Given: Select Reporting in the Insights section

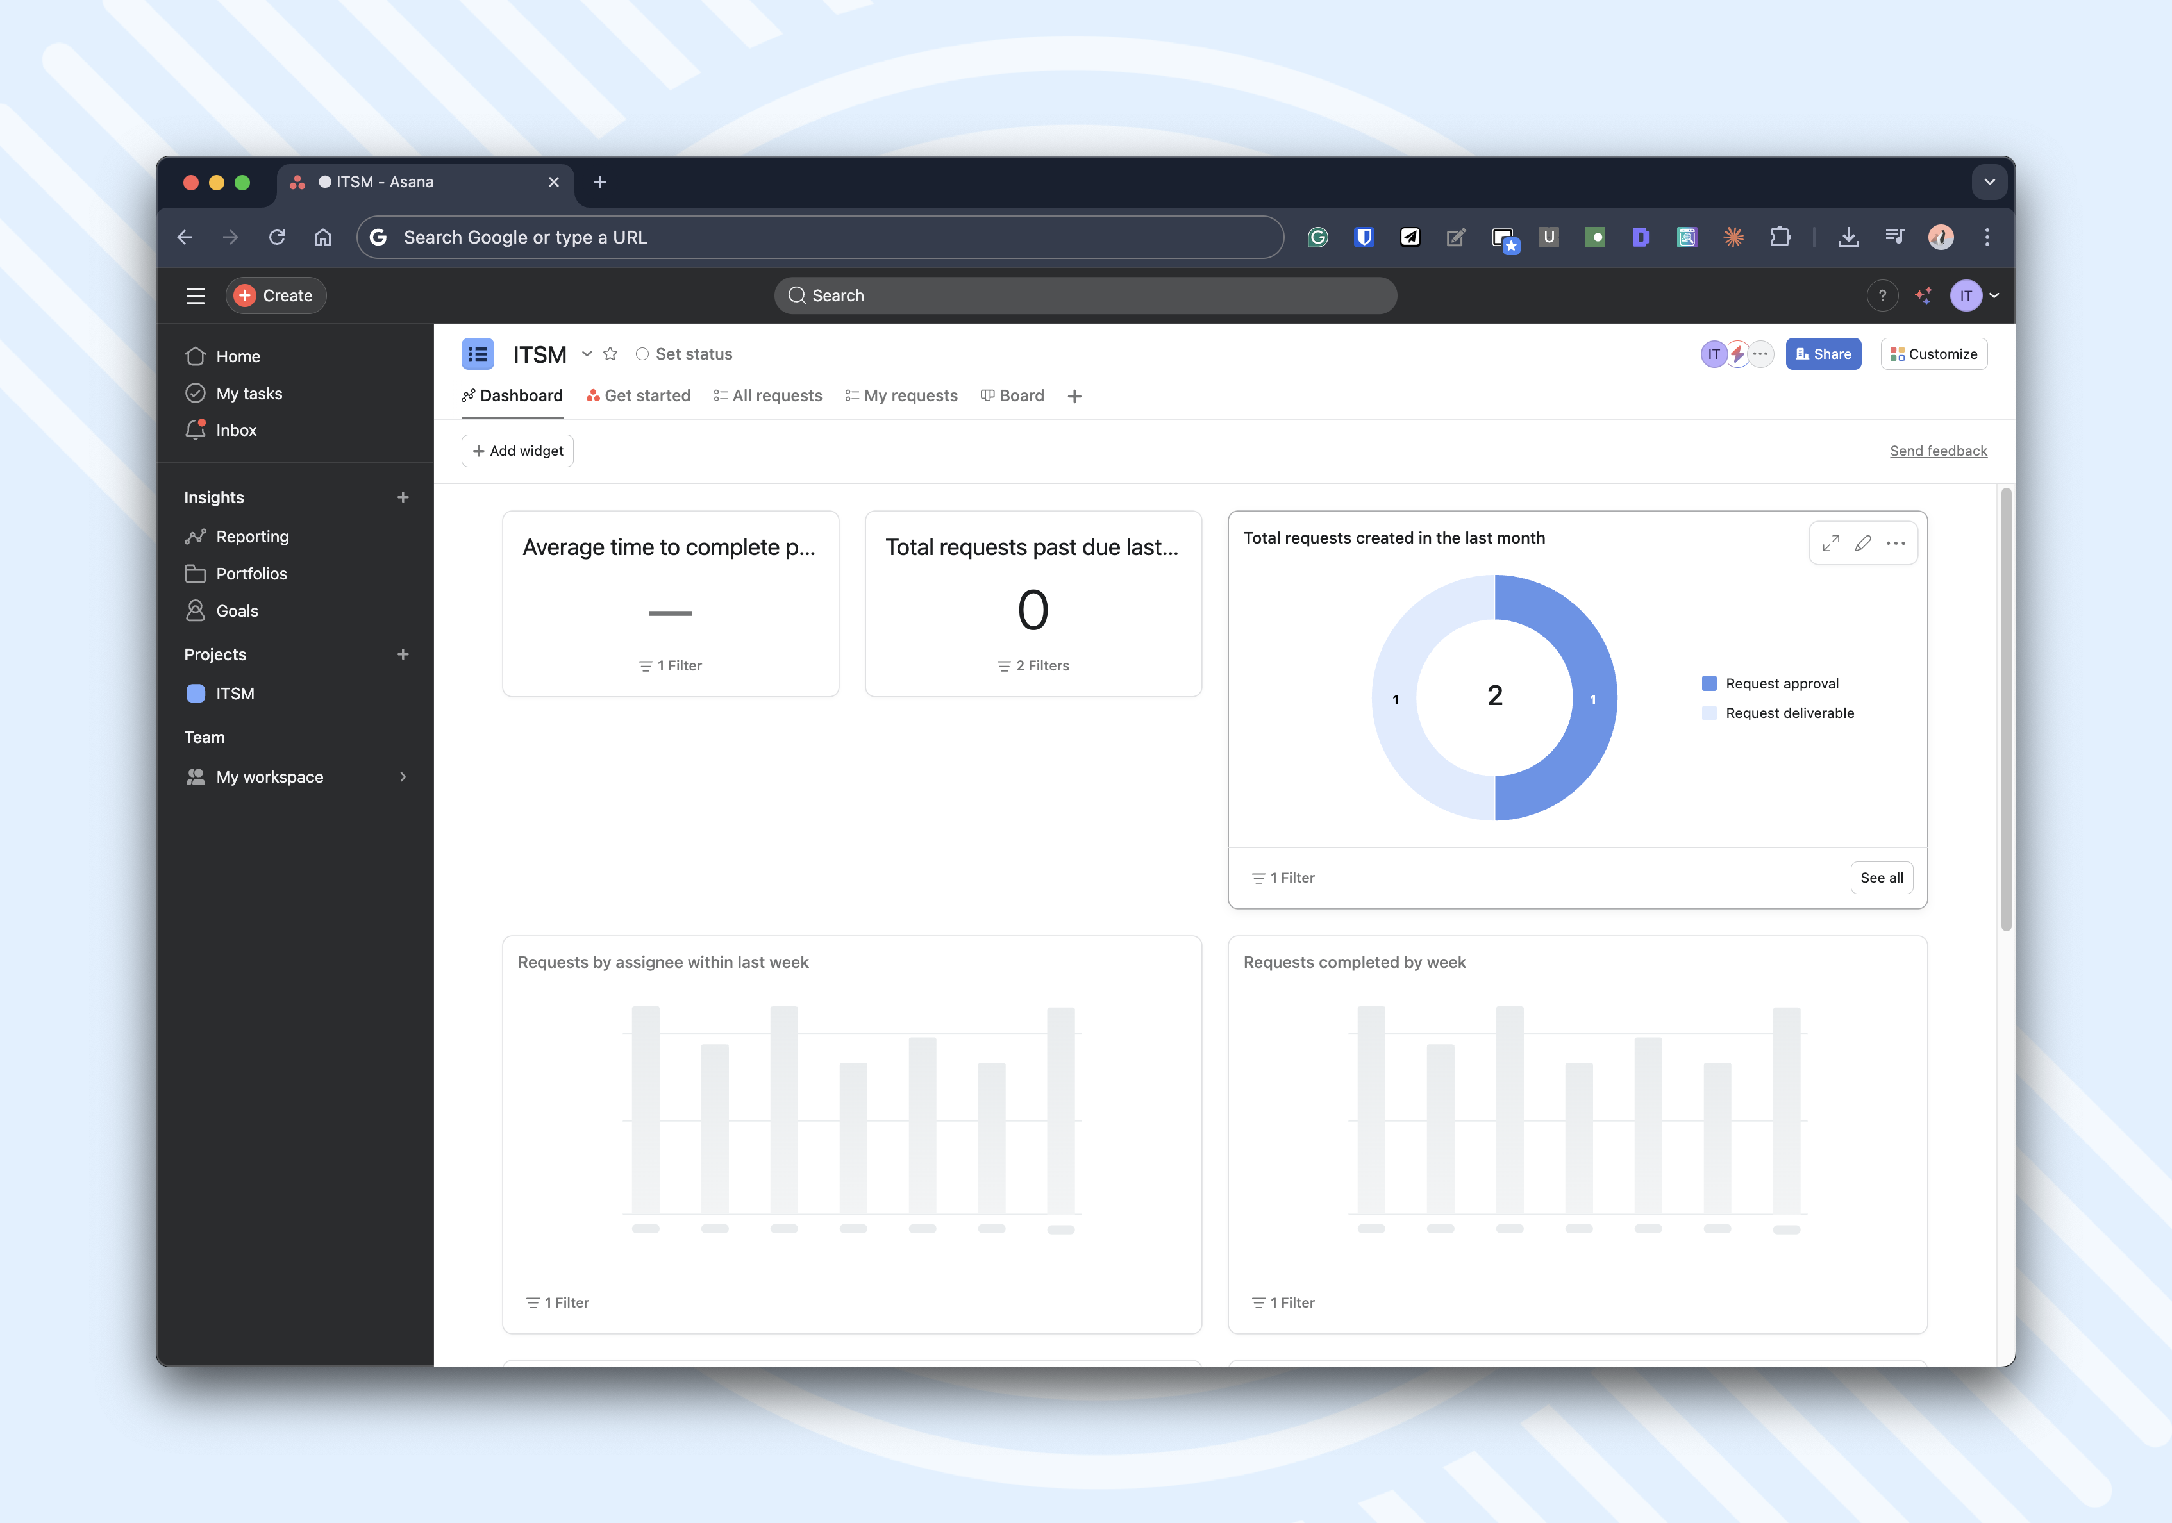Looking at the screenshot, I should pyautogui.click(x=252, y=535).
